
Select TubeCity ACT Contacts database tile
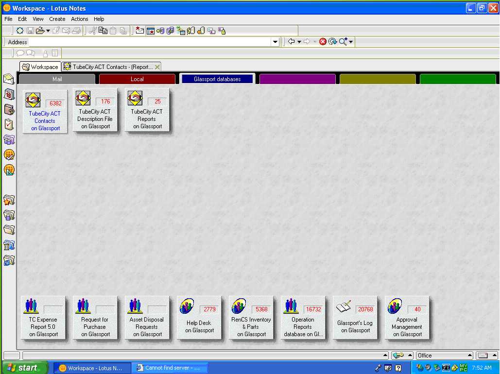tap(45, 111)
